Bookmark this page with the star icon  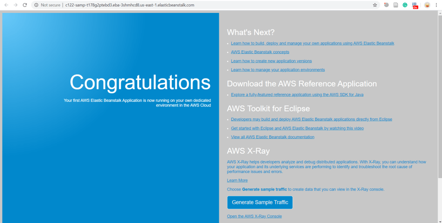pyautogui.click(x=375, y=5)
